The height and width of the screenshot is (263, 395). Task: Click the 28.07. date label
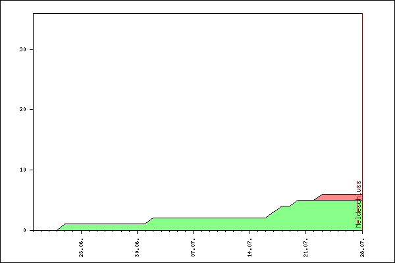point(362,245)
